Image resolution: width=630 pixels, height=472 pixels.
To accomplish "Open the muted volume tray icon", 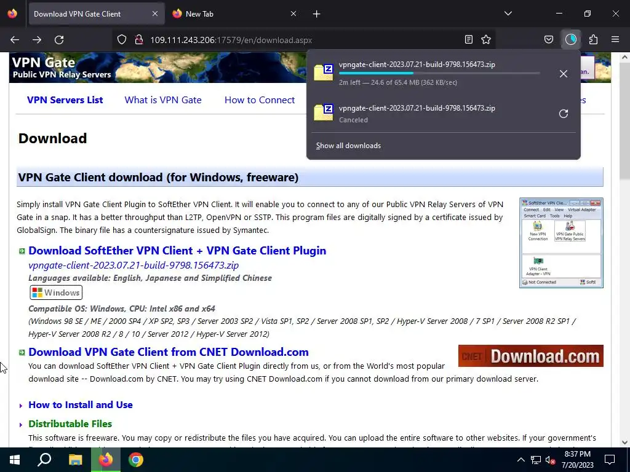I will (x=550, y=460).
